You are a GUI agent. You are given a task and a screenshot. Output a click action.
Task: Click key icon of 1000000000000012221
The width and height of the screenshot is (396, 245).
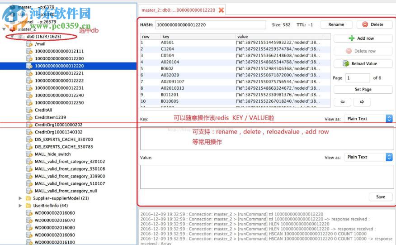tap(29, 73)
